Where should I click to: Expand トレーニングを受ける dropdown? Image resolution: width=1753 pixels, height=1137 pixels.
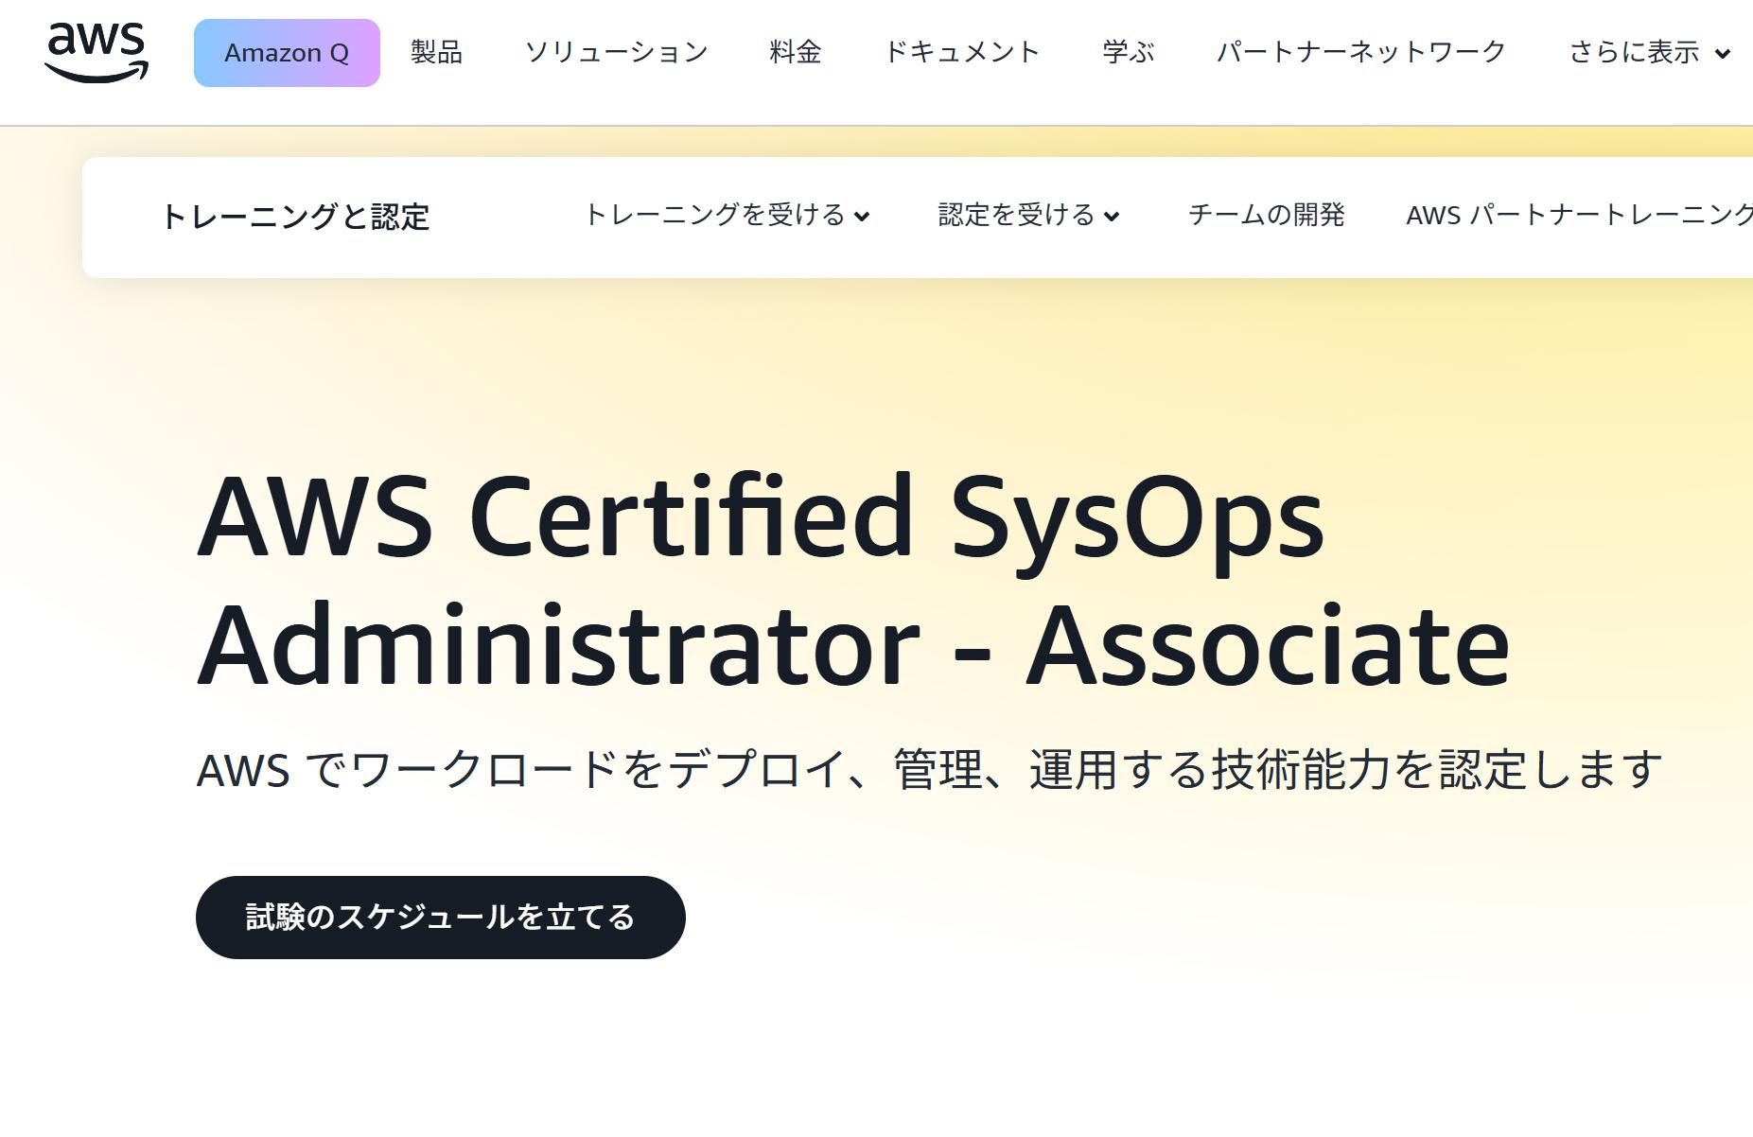click(x=727, y=216)
